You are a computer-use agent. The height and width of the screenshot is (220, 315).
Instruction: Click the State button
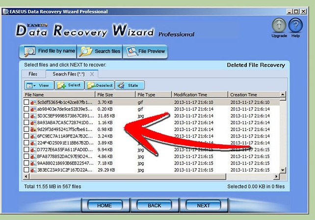pos(130,85)
